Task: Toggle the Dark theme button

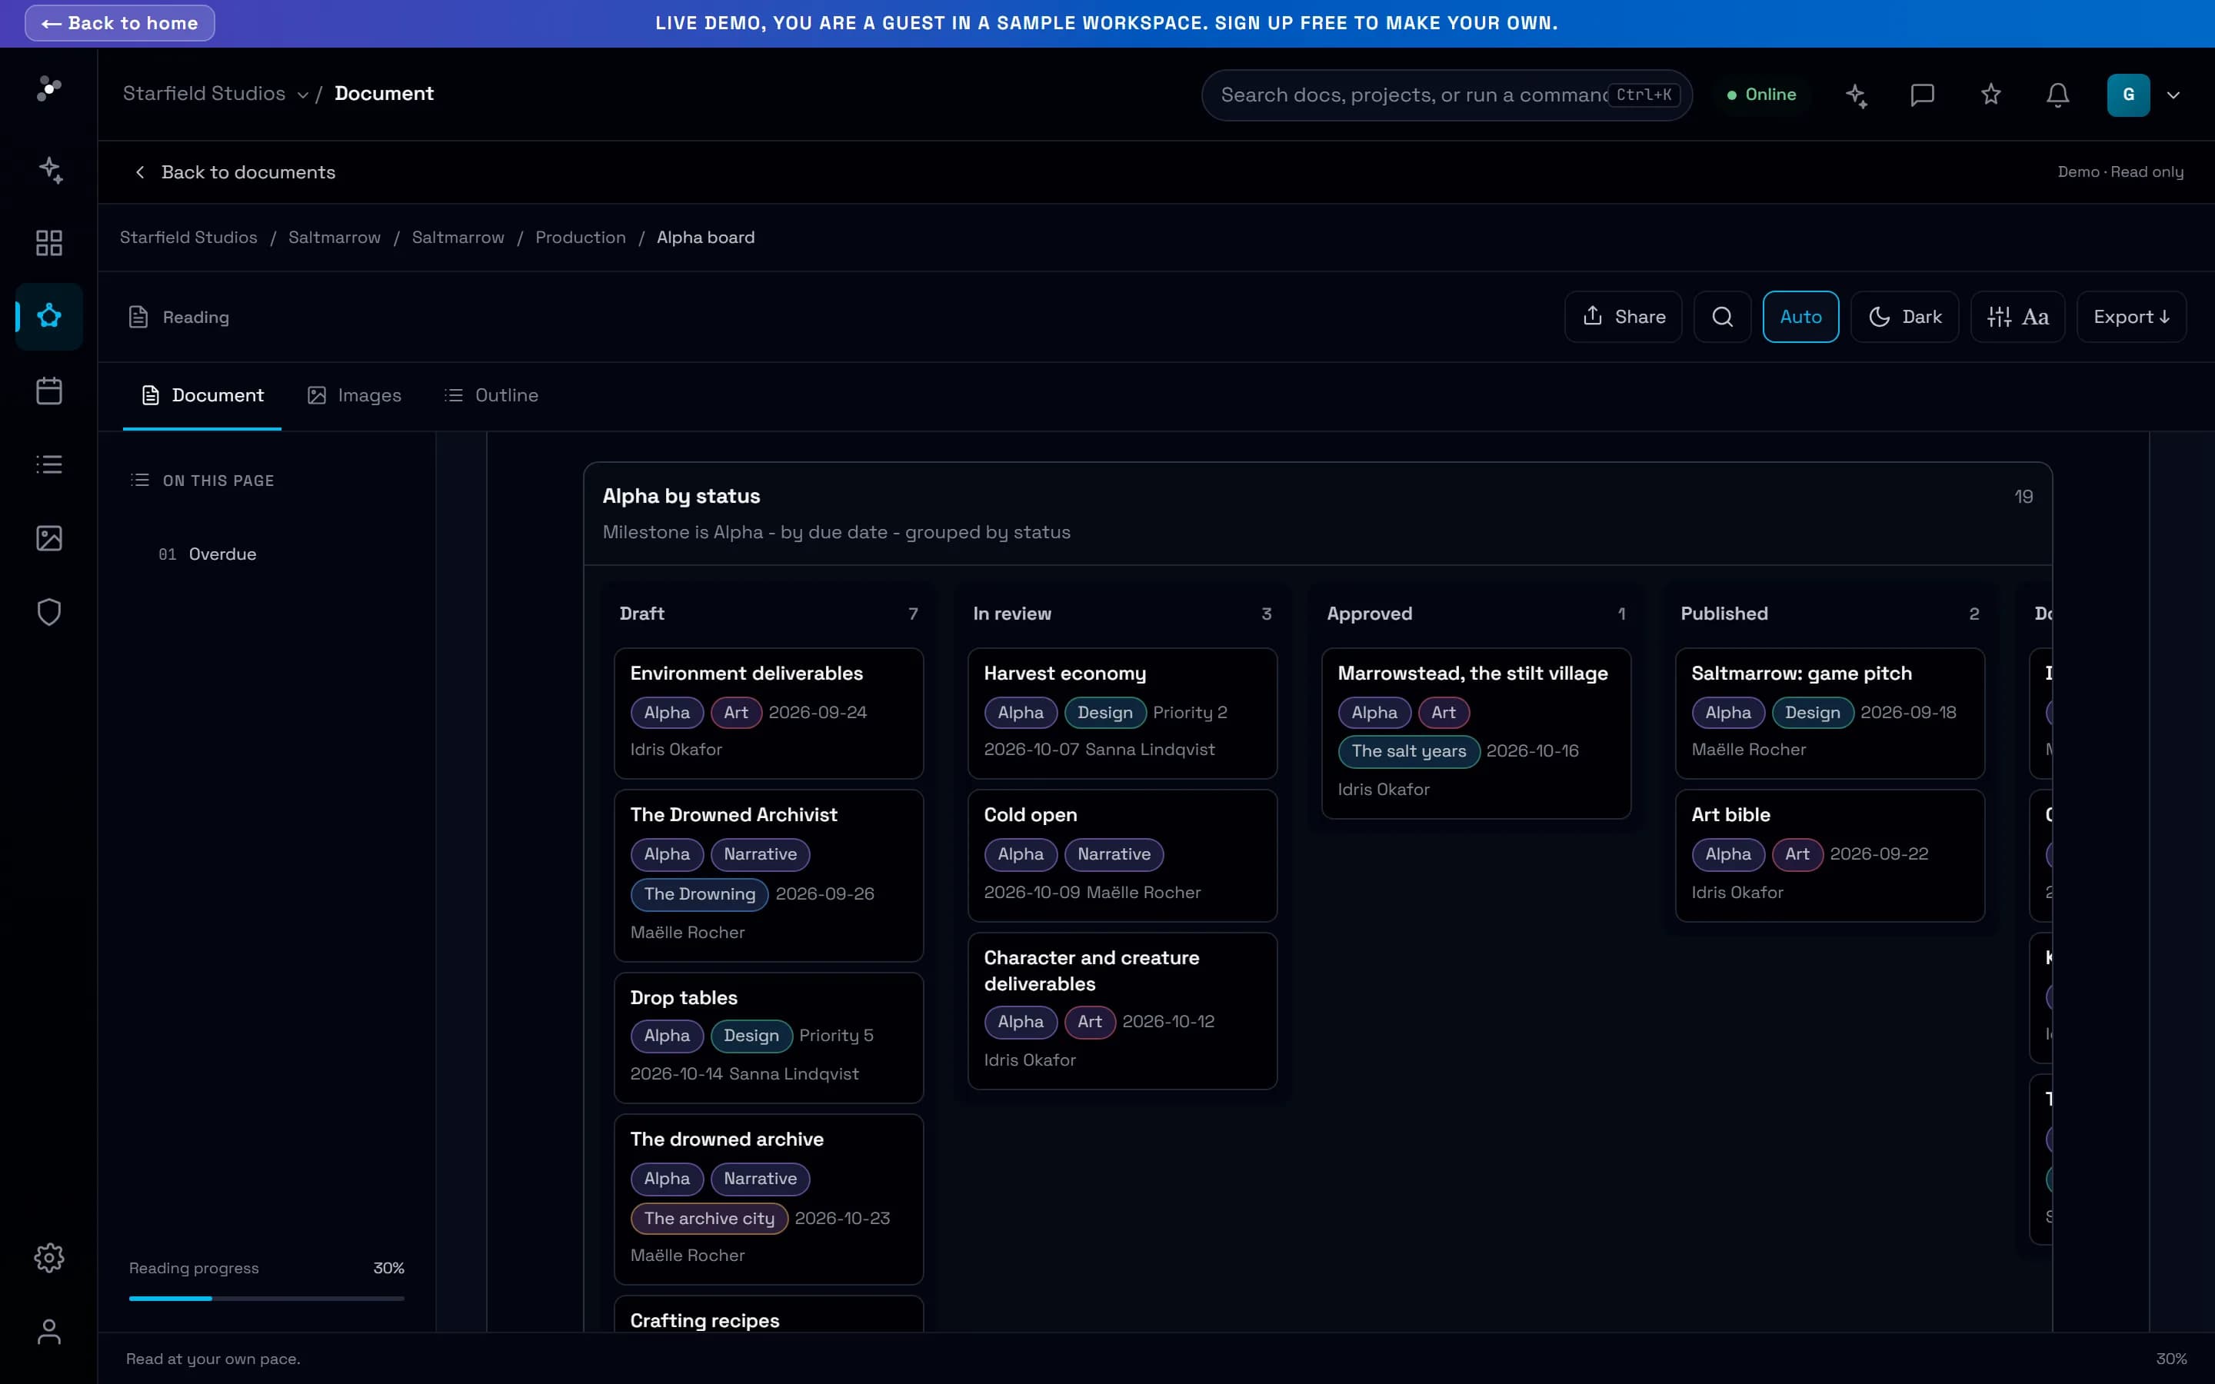Action: click(1905, 317)
